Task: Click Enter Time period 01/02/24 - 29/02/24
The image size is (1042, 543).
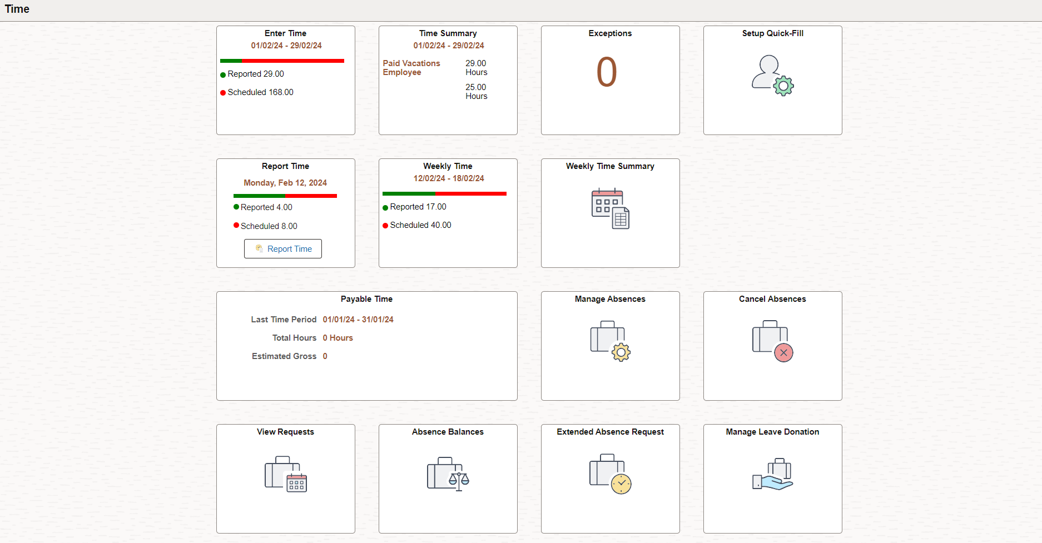Action: (286, 46)
